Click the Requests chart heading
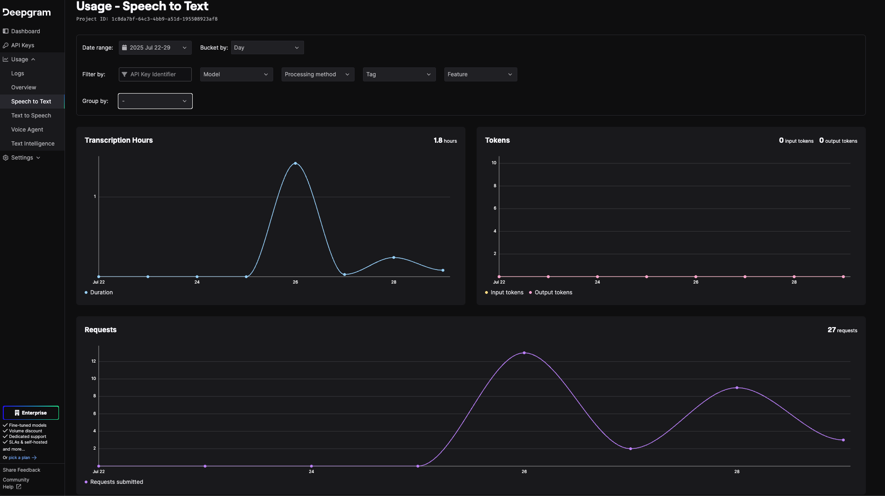 pyautogui.click(x=101, y=330)
